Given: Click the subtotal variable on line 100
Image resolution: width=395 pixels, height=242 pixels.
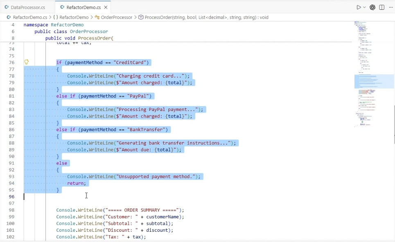Looking at the screenshot, I should point(157,223).
